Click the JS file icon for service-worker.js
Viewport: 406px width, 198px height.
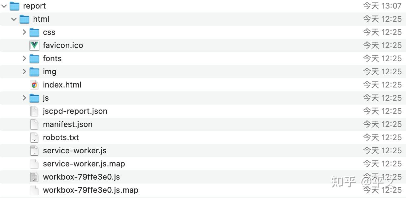point(34,151)
